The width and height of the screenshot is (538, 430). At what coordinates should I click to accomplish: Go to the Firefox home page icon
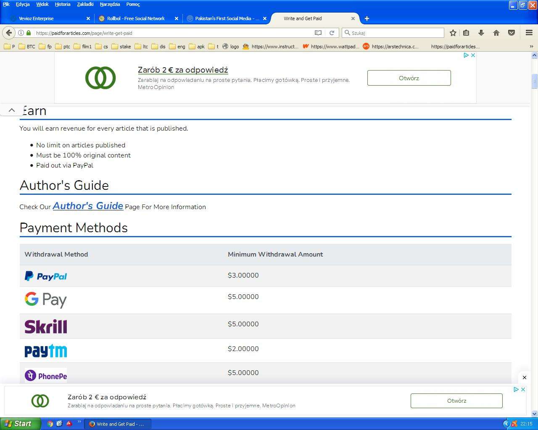tap(496, 33)
